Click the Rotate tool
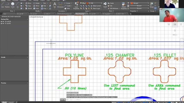 [37, 3]
